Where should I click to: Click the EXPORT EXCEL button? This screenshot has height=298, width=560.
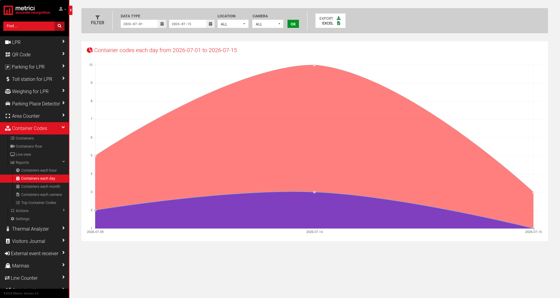click(x=330, y=21)
